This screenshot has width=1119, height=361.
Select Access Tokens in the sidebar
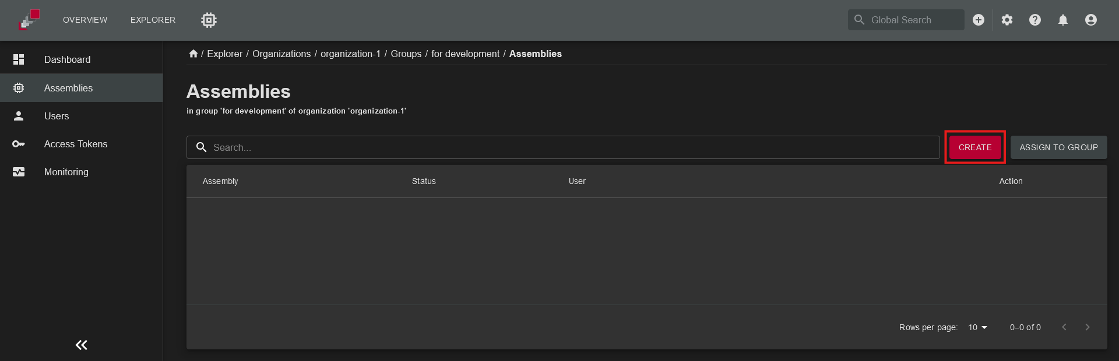tap(82, 144)
